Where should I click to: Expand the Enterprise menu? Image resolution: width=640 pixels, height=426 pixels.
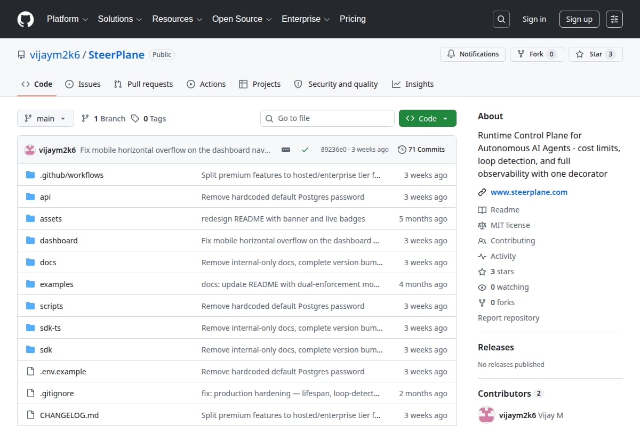click(306, 19)
